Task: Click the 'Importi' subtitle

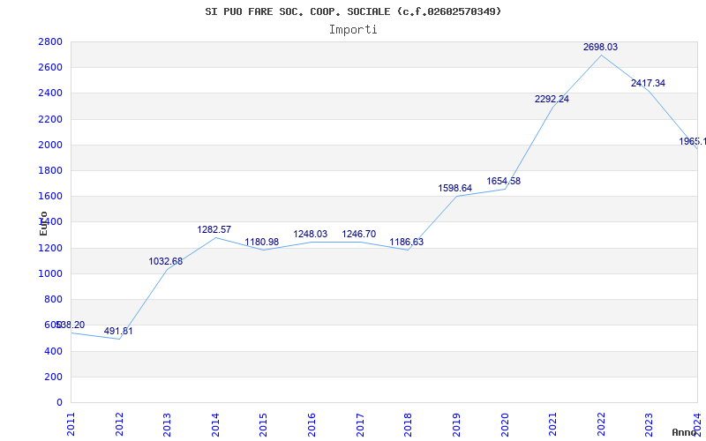Action: [353, 30]
